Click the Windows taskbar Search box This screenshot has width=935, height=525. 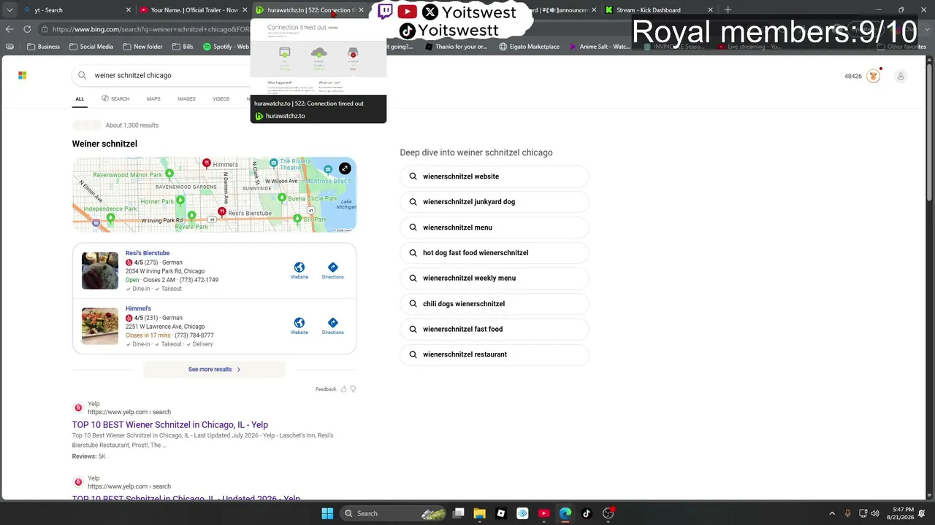pyautogui.click(x=394, y=513)
